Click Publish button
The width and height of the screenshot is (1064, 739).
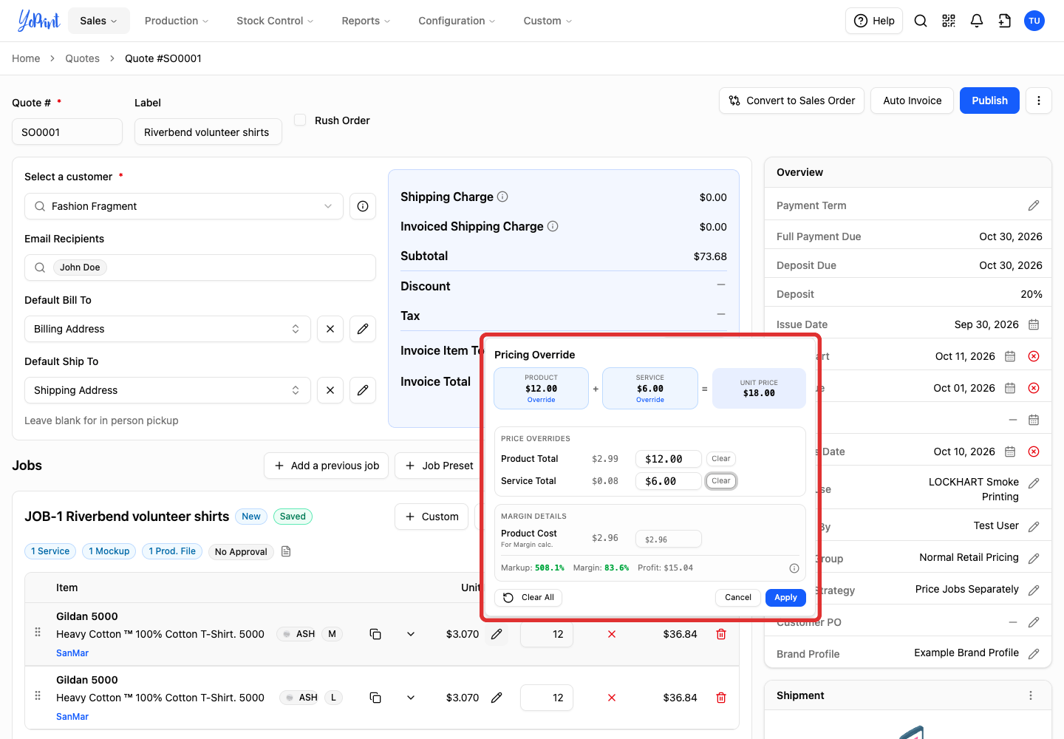click(x=989, y=101)
